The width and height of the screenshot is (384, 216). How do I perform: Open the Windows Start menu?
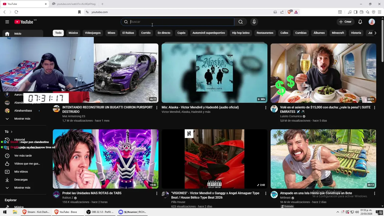(x=5, y=212)
